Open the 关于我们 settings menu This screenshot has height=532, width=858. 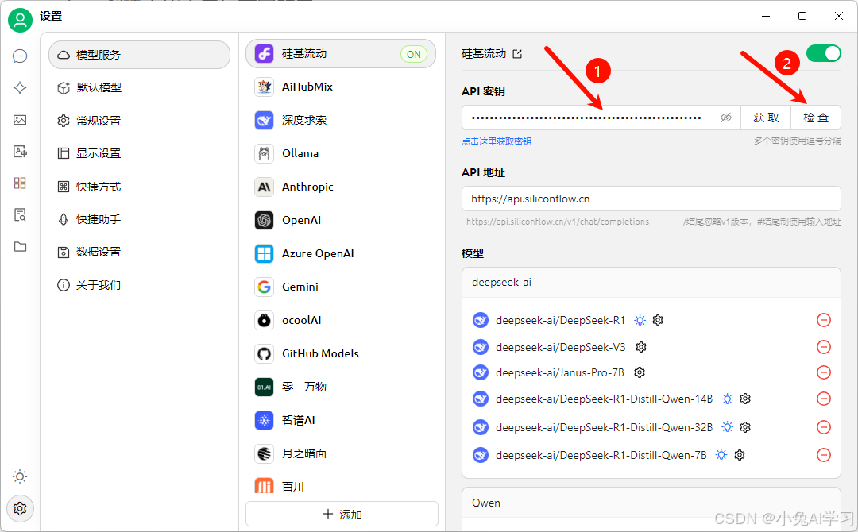pos(139,285)
